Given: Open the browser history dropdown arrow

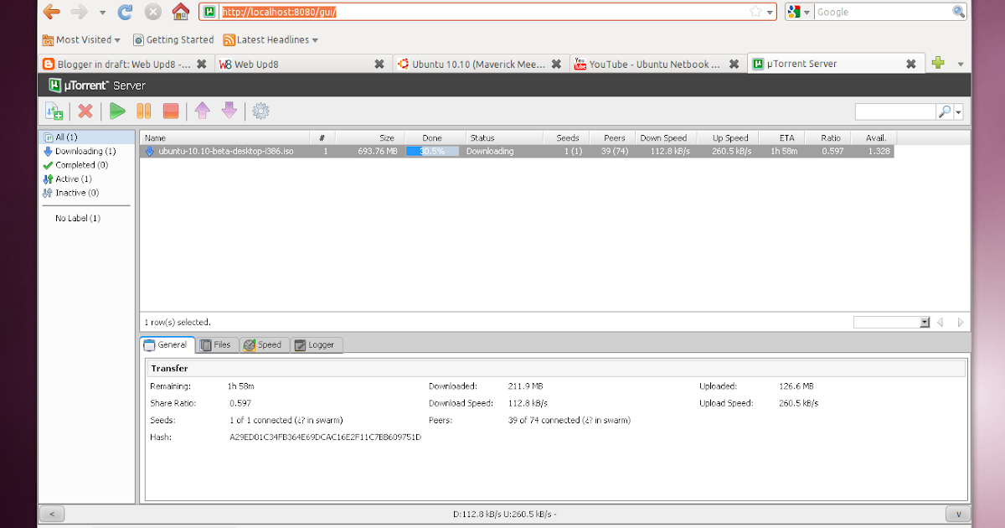Looking at the screenshot, I should pyautogui.click(x=102, y=13).
